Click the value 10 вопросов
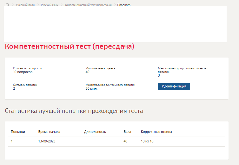The height and width of the screenshot is (165, 239). pyautogui.click(x=23, y=72)
